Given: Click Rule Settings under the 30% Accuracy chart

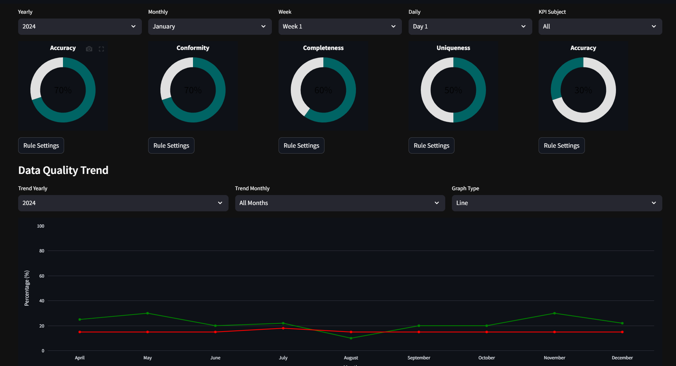Looking at the screenshot, I should 561,146.
